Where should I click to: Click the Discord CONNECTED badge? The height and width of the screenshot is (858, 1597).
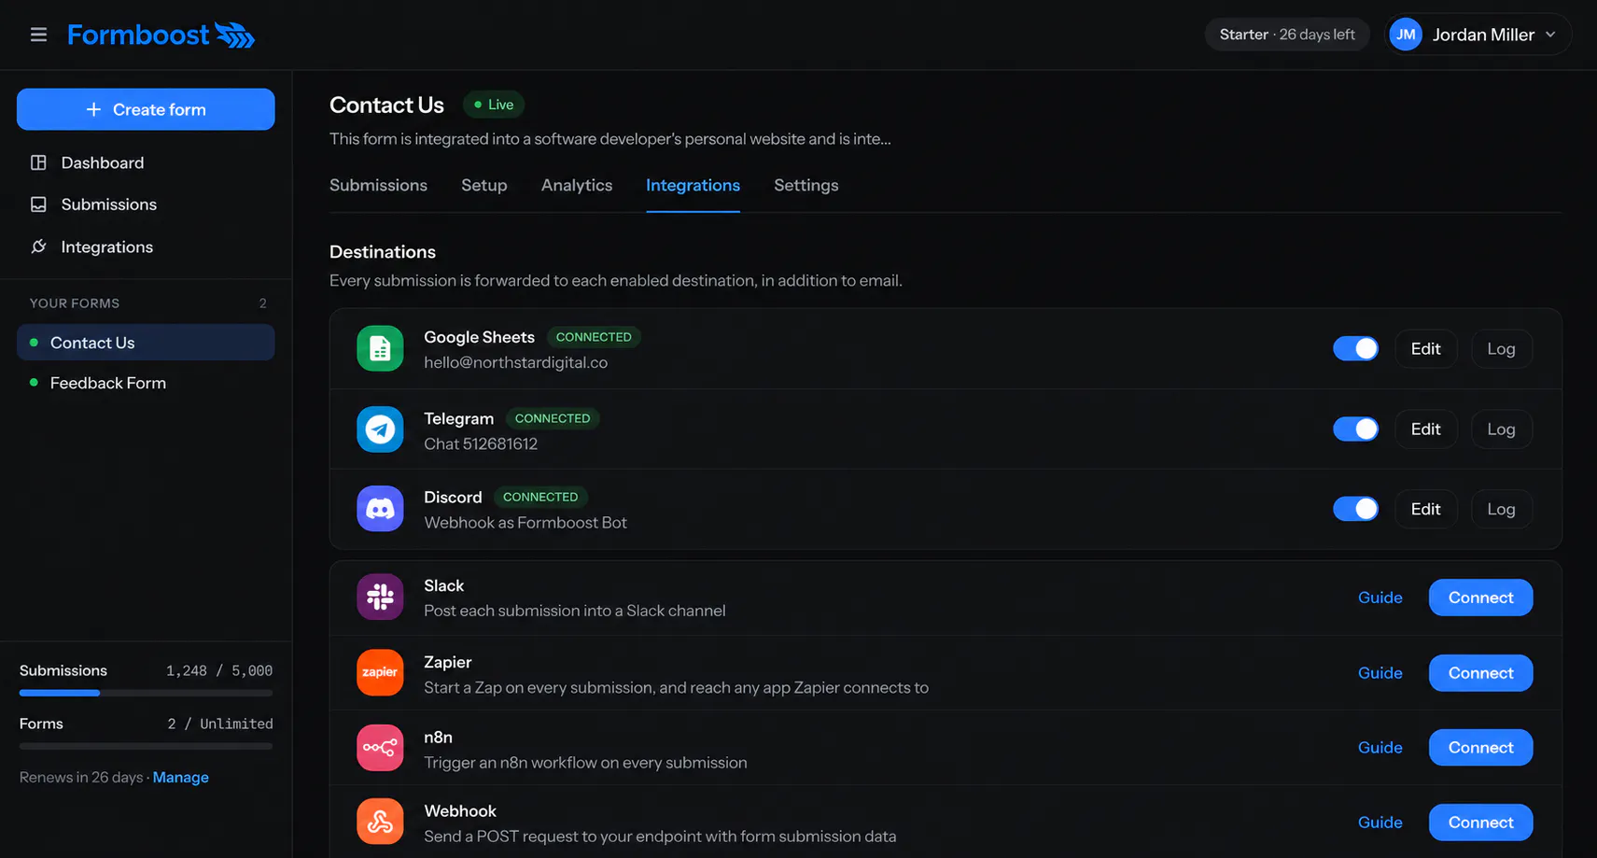[540, 497]
